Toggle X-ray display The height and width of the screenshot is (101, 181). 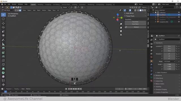pyautogui.click(x=135, y=10)
